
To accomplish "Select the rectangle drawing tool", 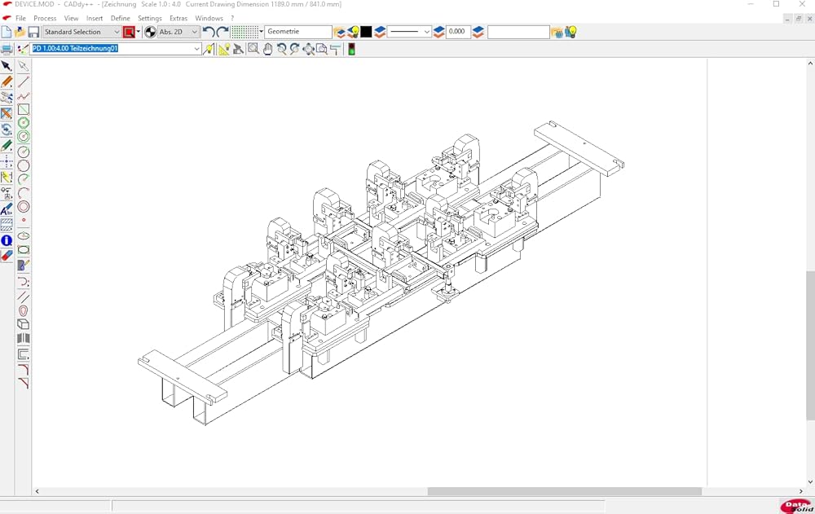I will (x=24, y=109).
